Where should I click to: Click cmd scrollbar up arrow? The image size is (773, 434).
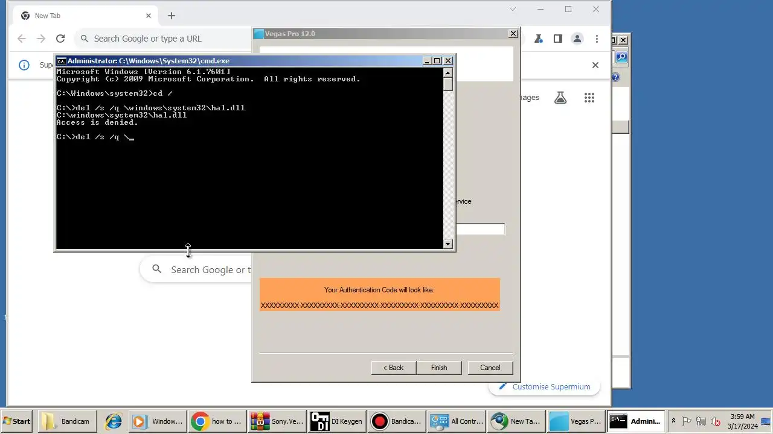coord(447,73)
